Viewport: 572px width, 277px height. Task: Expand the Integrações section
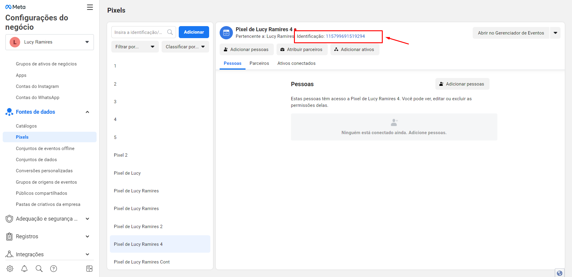(x=87, y=254)
